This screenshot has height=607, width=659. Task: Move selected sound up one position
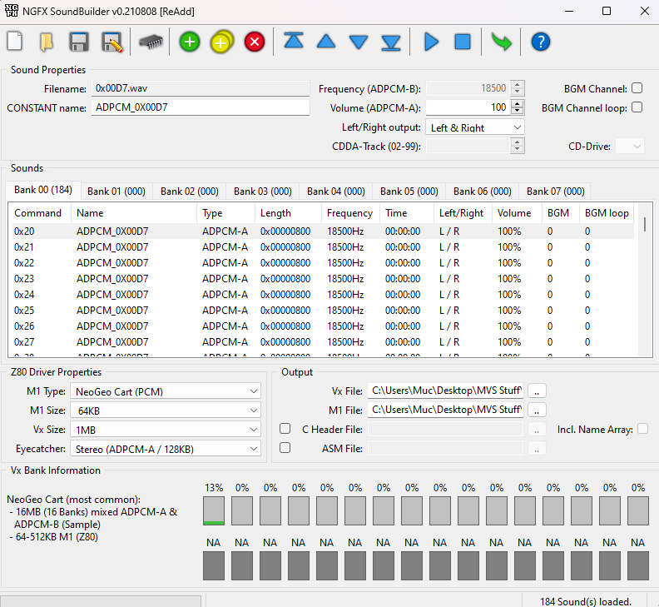coord(326,42)
